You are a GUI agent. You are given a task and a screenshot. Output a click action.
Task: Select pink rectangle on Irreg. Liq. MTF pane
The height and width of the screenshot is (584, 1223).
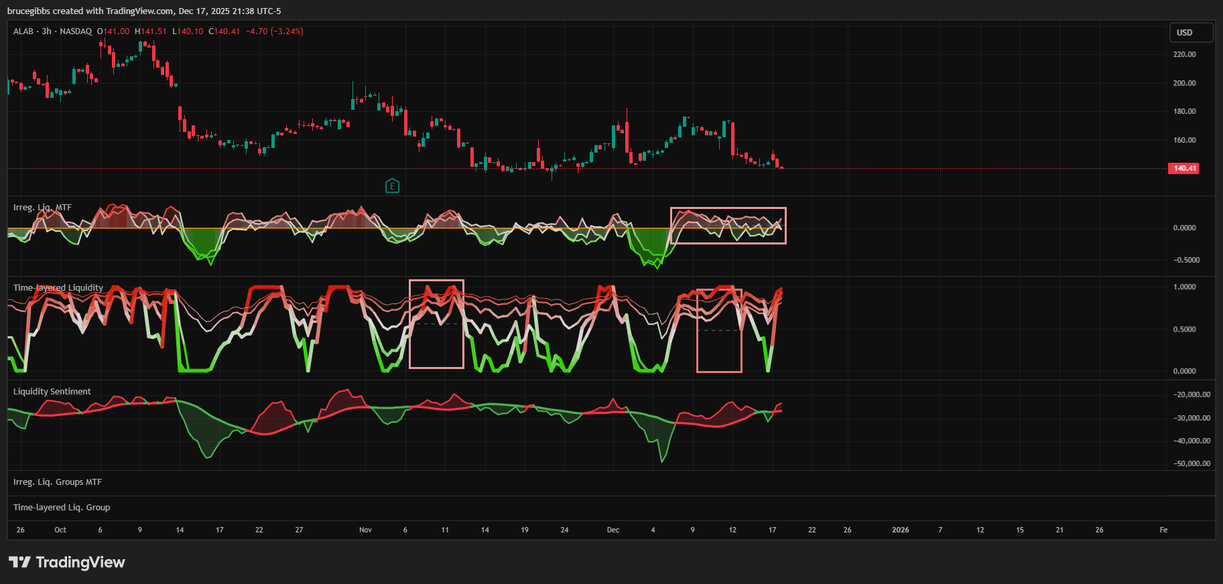pyautogui.click(x=728, y=208)
